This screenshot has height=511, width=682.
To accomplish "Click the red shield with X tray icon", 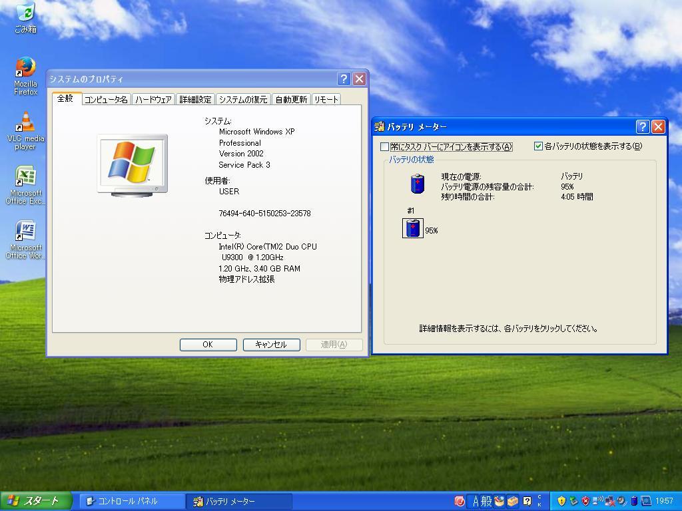I will pos(585,502).
